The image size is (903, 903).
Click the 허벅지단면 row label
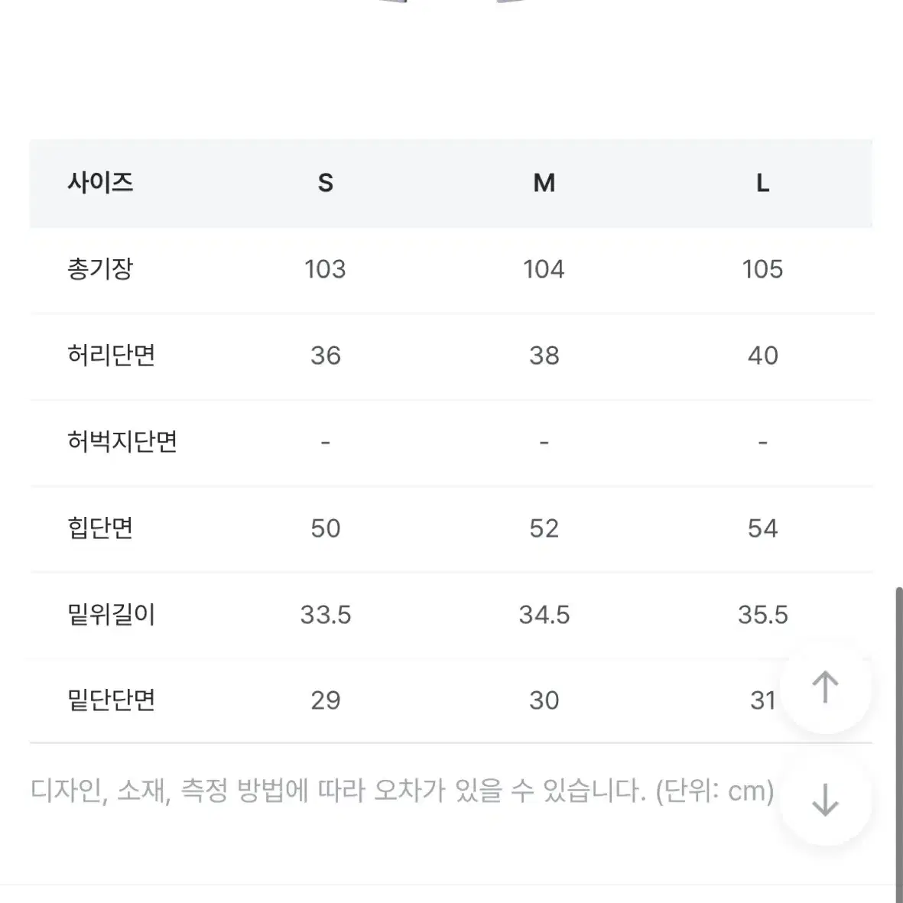pyautogui.click(x=122, y=442)
